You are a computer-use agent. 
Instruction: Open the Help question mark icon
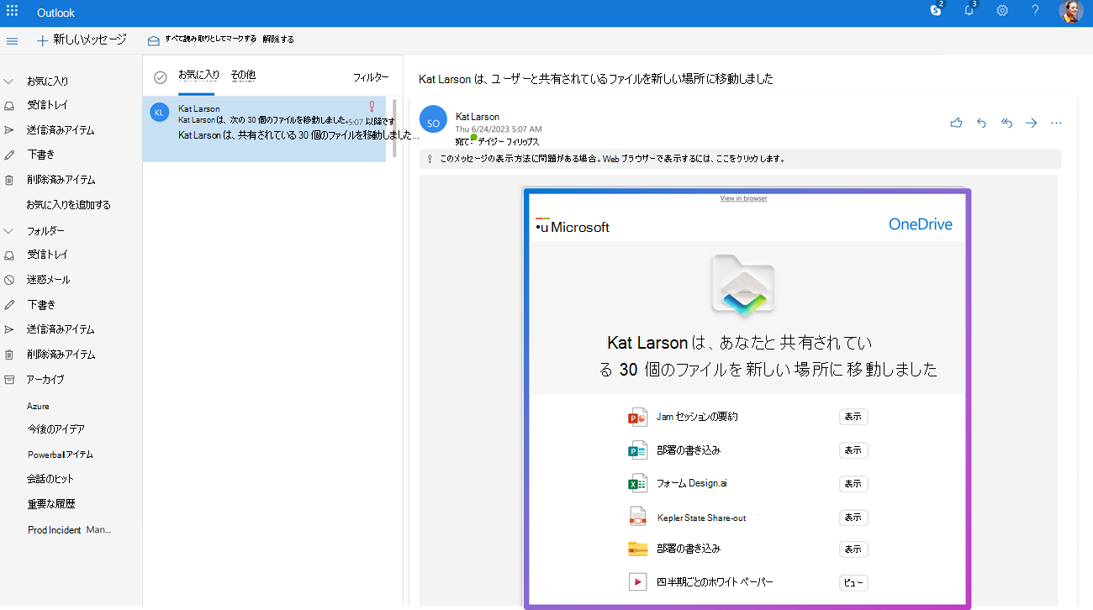1035,11
